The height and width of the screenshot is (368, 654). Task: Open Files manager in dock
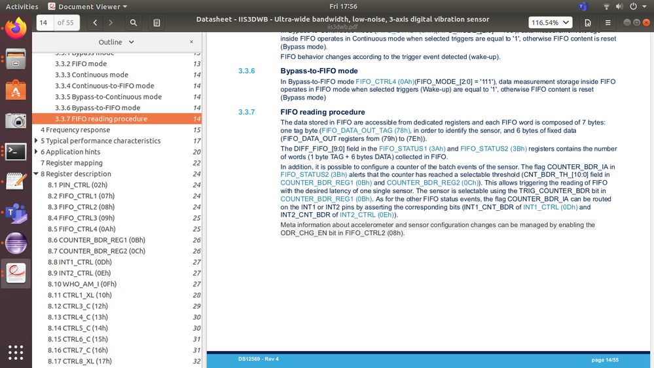(x=16, y=59)
